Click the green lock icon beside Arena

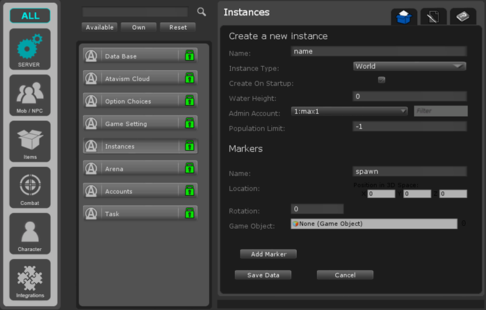click(x=188, y=169)
